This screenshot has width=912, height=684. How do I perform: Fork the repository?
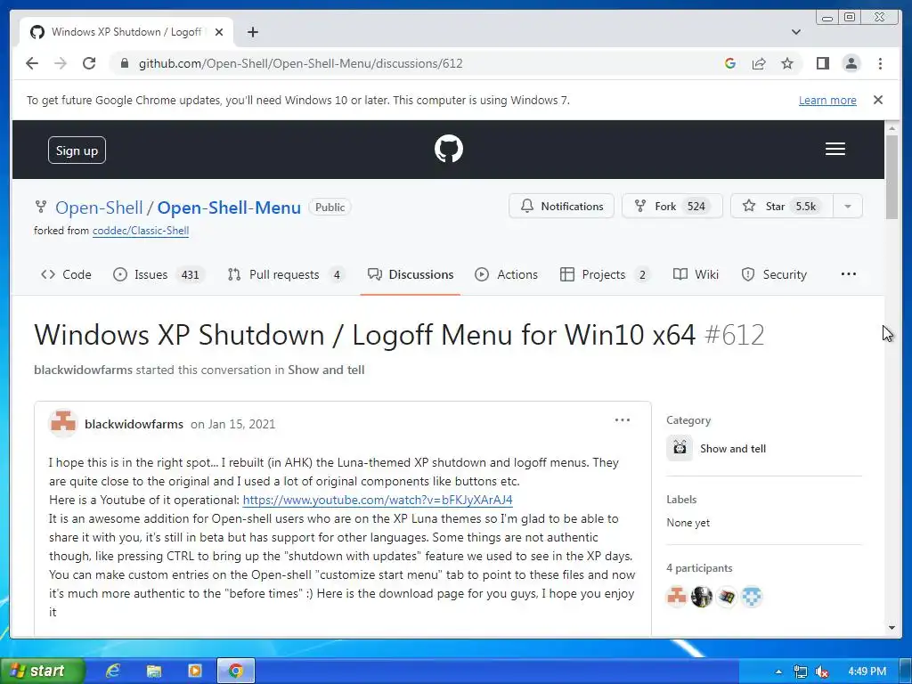tap(672, 206)
